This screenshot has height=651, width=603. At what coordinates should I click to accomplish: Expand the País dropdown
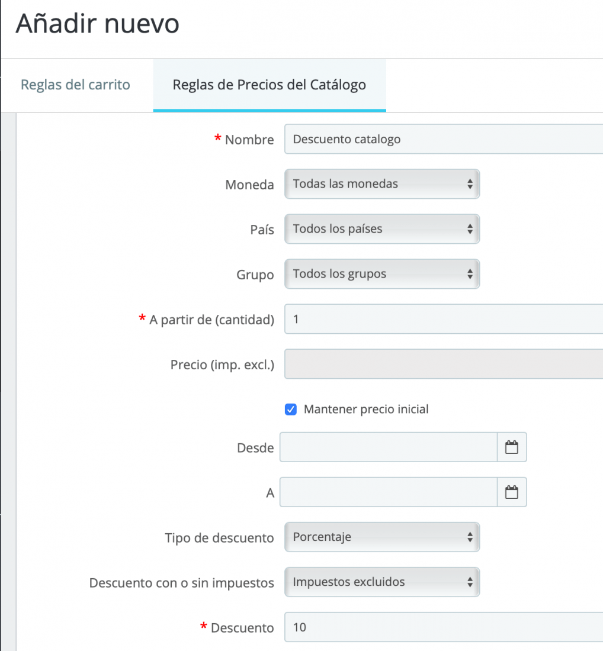coord(382,229)
